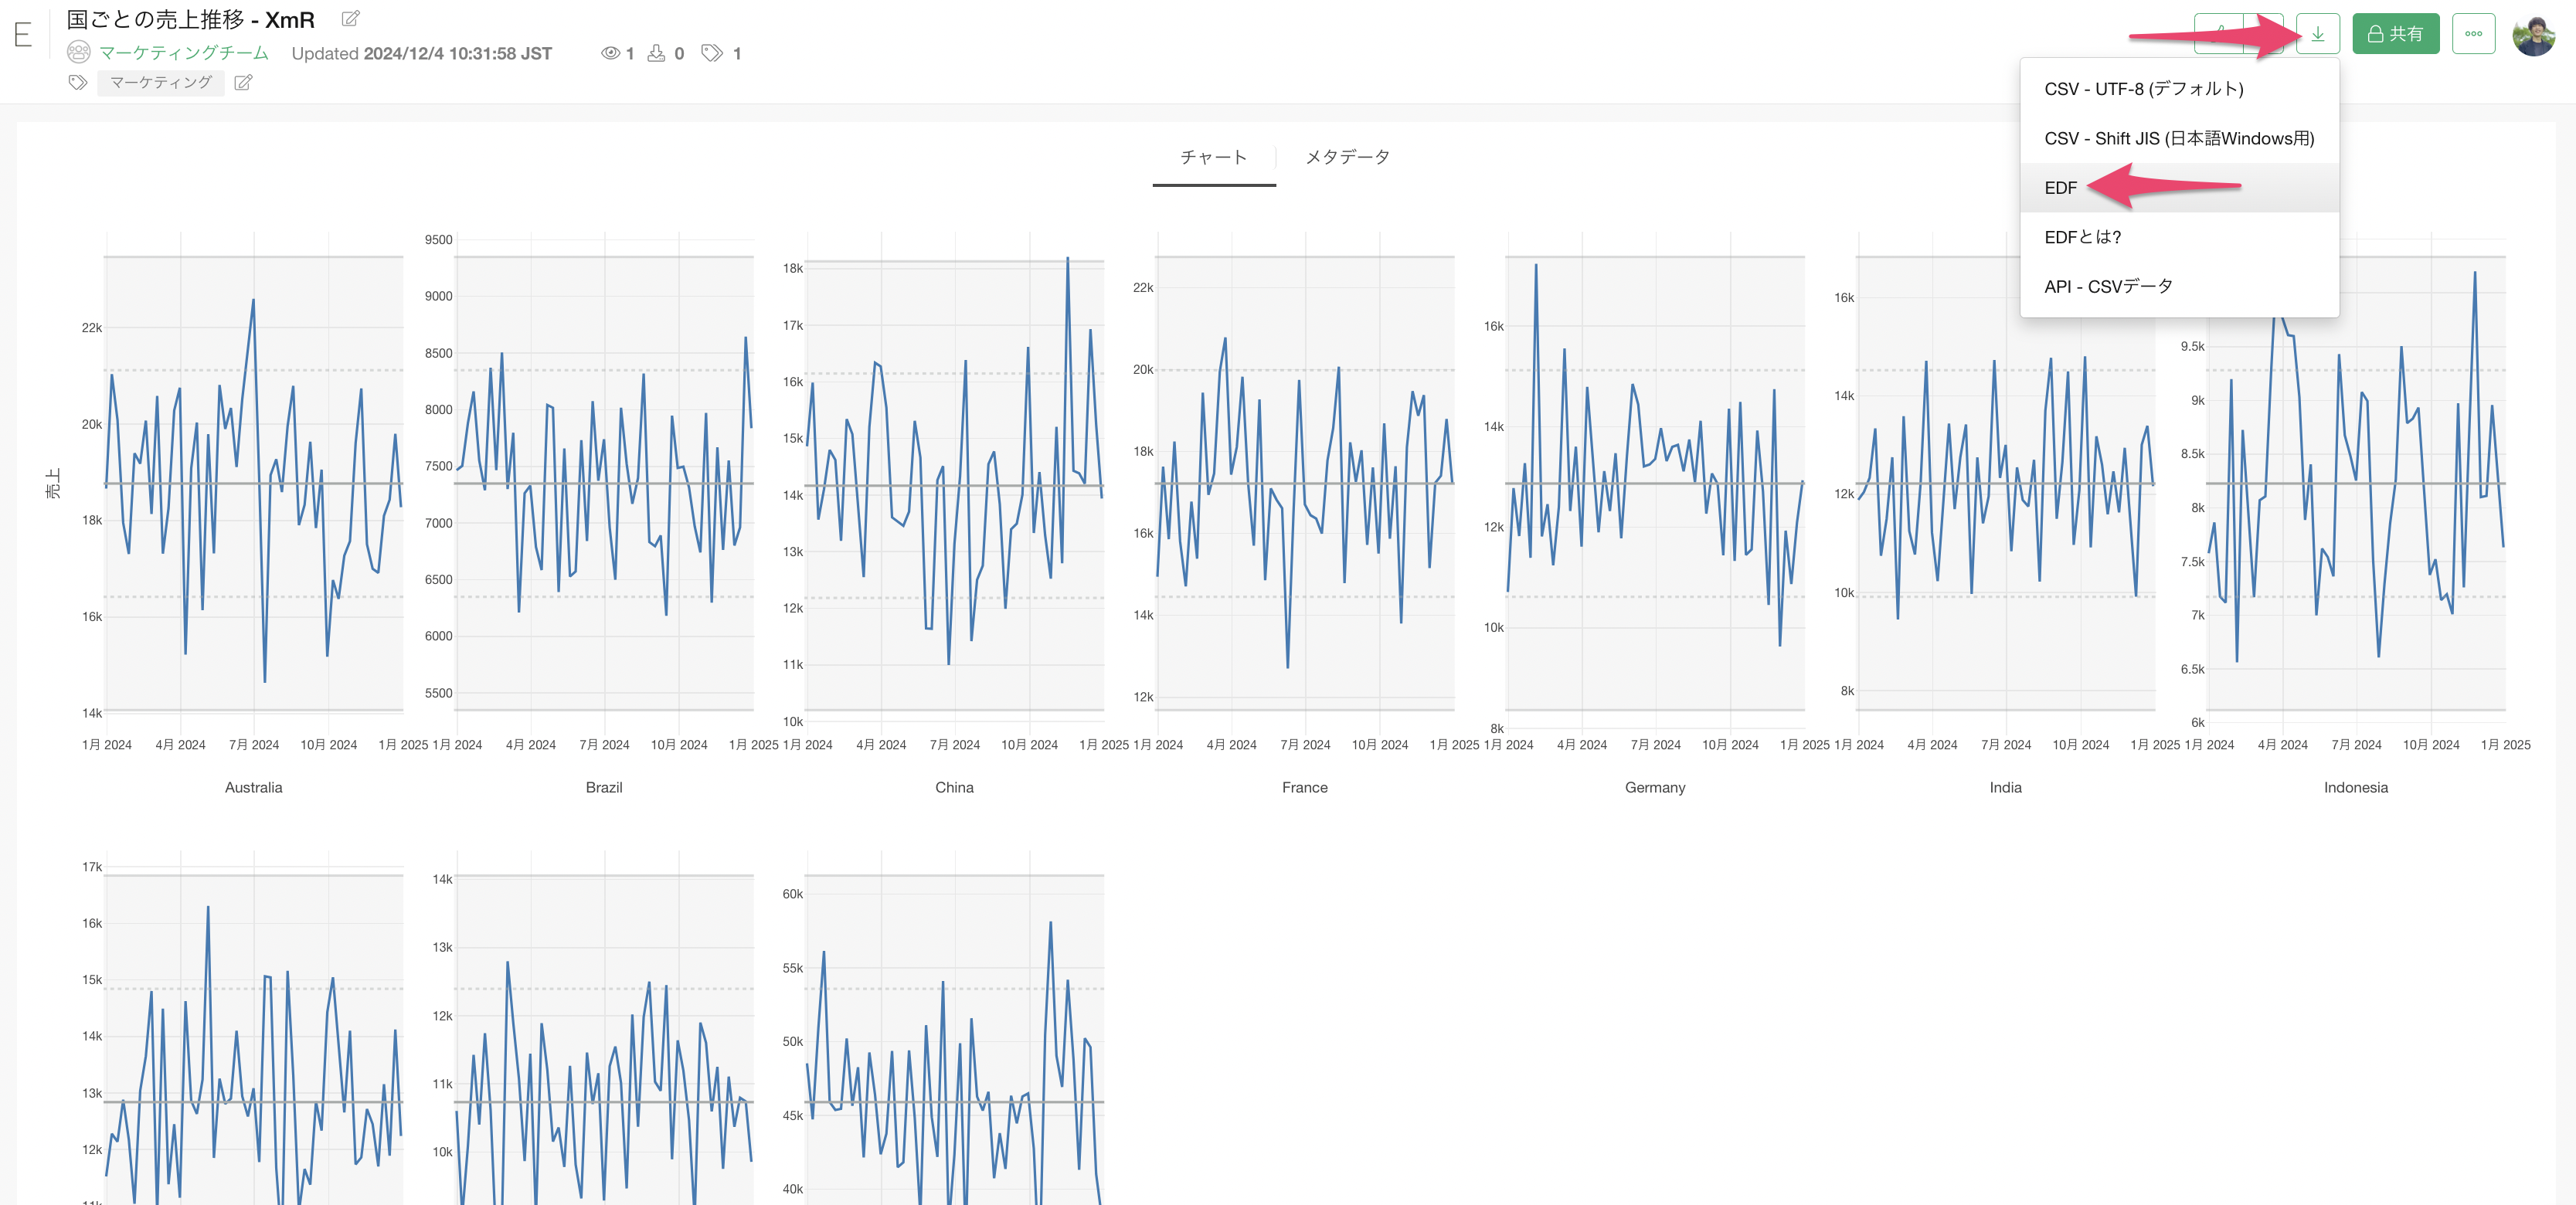
Task: Select CSV - Shift JIS download option
Action: click(x=2178, y=139)
